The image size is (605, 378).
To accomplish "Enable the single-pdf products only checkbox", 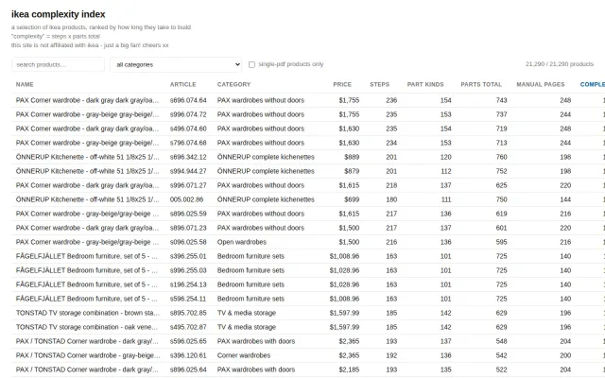I will [x=251, y=64].
